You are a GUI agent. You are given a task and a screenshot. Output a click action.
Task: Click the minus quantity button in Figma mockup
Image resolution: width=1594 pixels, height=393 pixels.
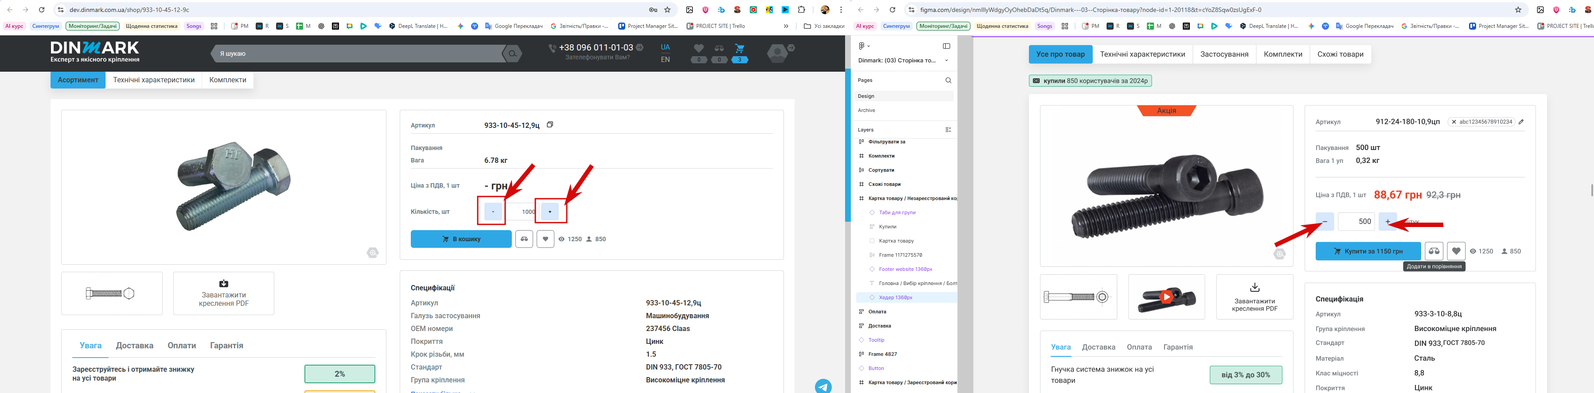[x=1325, y=221]
